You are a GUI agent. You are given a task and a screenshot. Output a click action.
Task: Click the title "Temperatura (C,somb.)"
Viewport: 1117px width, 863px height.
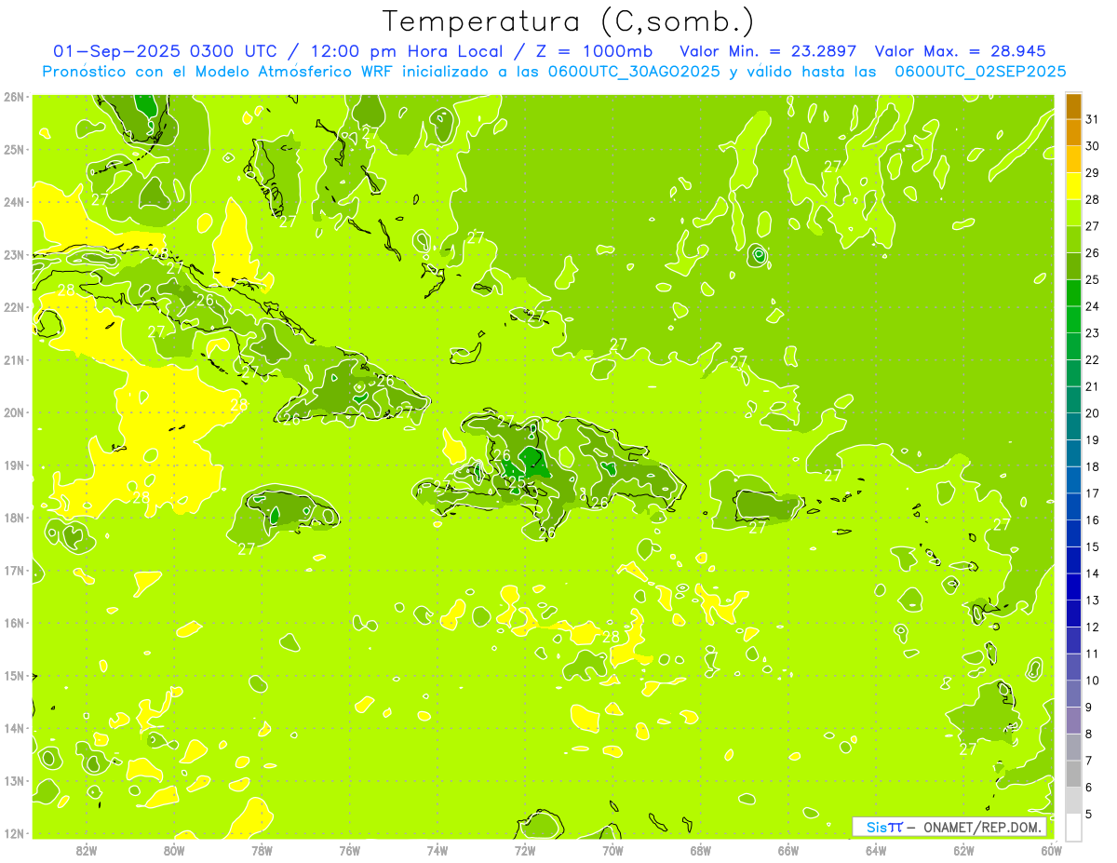568,21
